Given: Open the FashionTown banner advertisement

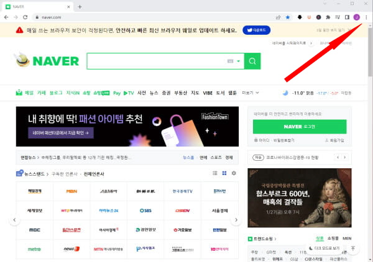Looking at the screenshot, I should (127, 127).
